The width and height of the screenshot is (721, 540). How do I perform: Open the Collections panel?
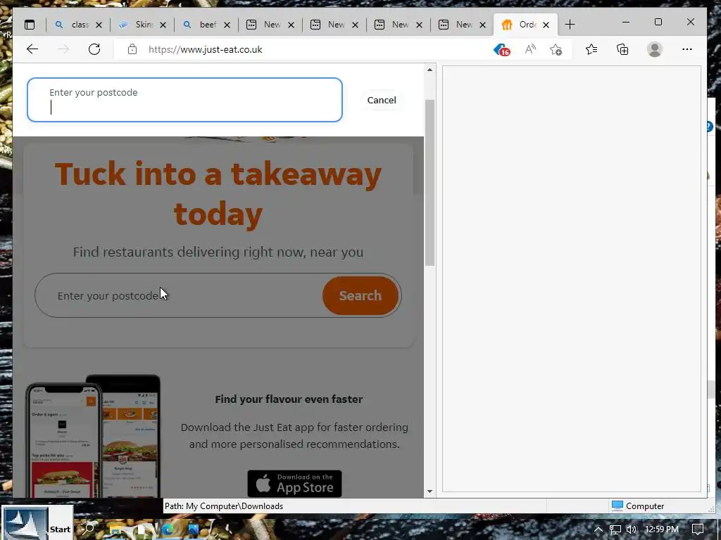622,49
